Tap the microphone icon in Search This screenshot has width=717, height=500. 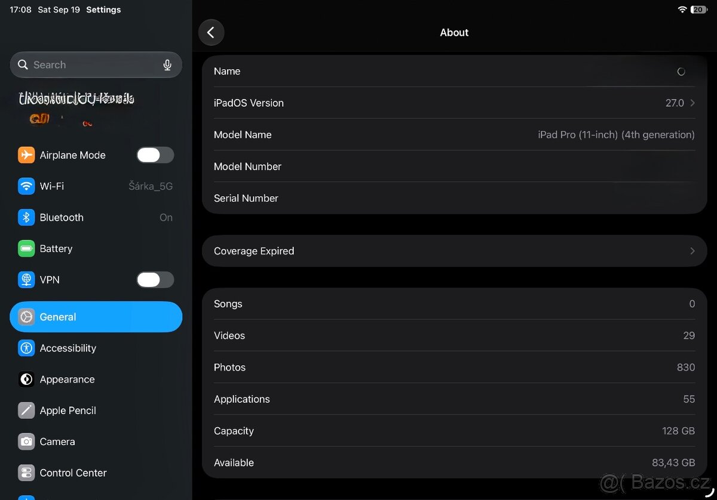click(x=167, y=65)
